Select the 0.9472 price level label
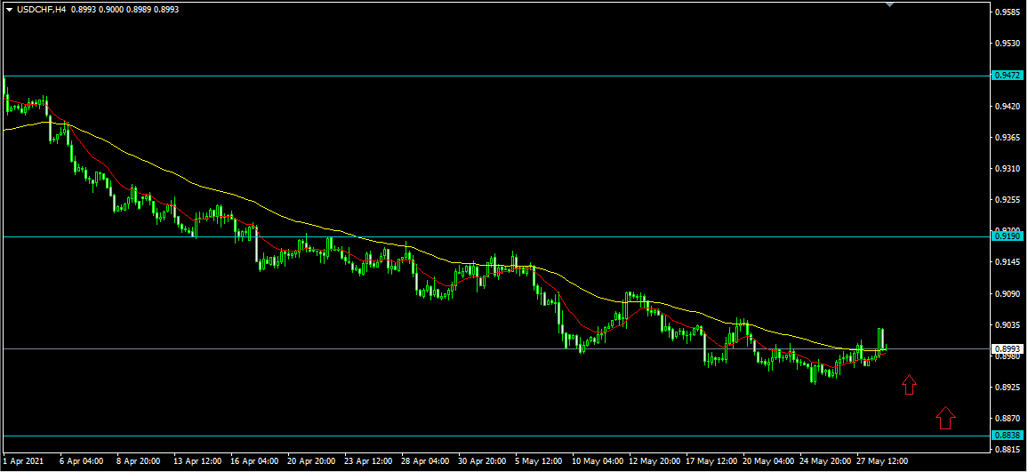This screenshot has height=472, width=1028. [x=1007, y=76]
